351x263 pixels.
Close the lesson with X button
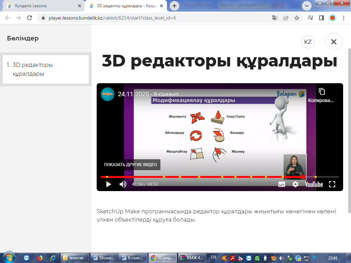click(334, 42)
